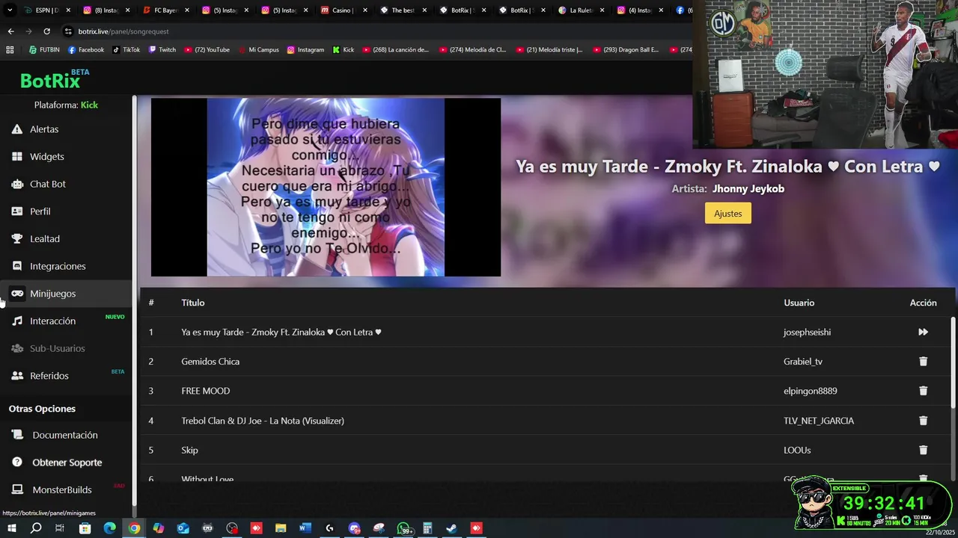Click song list scrollbar
Screen dimensions: 958x538
coord(953,362)
